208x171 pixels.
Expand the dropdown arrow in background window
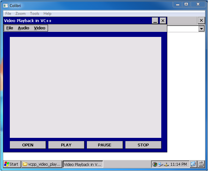pos(201,29)
